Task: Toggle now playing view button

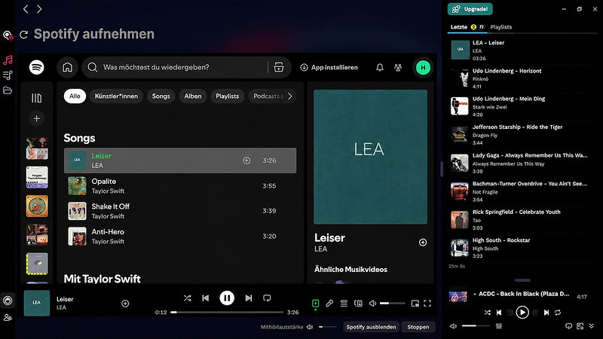Action: point(315,304)
